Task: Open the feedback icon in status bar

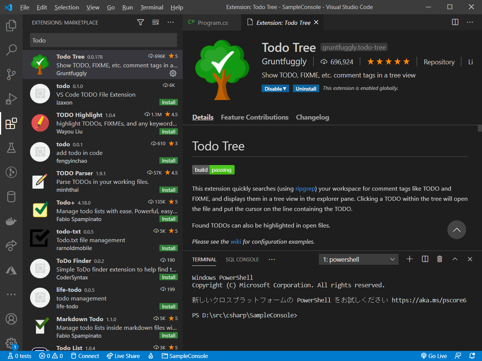Action: 458,356
